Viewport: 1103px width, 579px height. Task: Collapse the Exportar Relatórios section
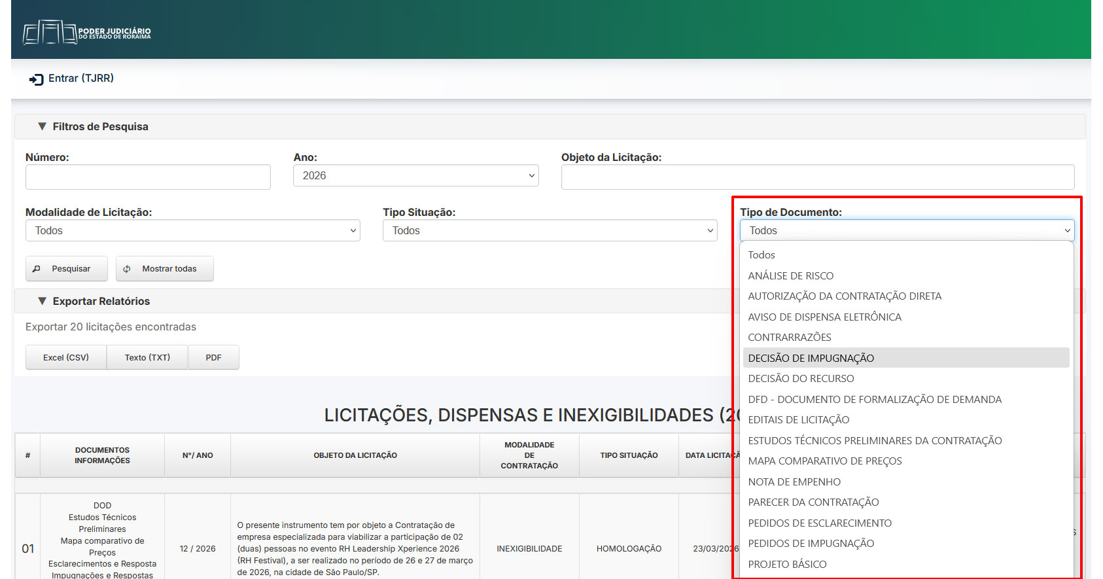pos(43,301)
